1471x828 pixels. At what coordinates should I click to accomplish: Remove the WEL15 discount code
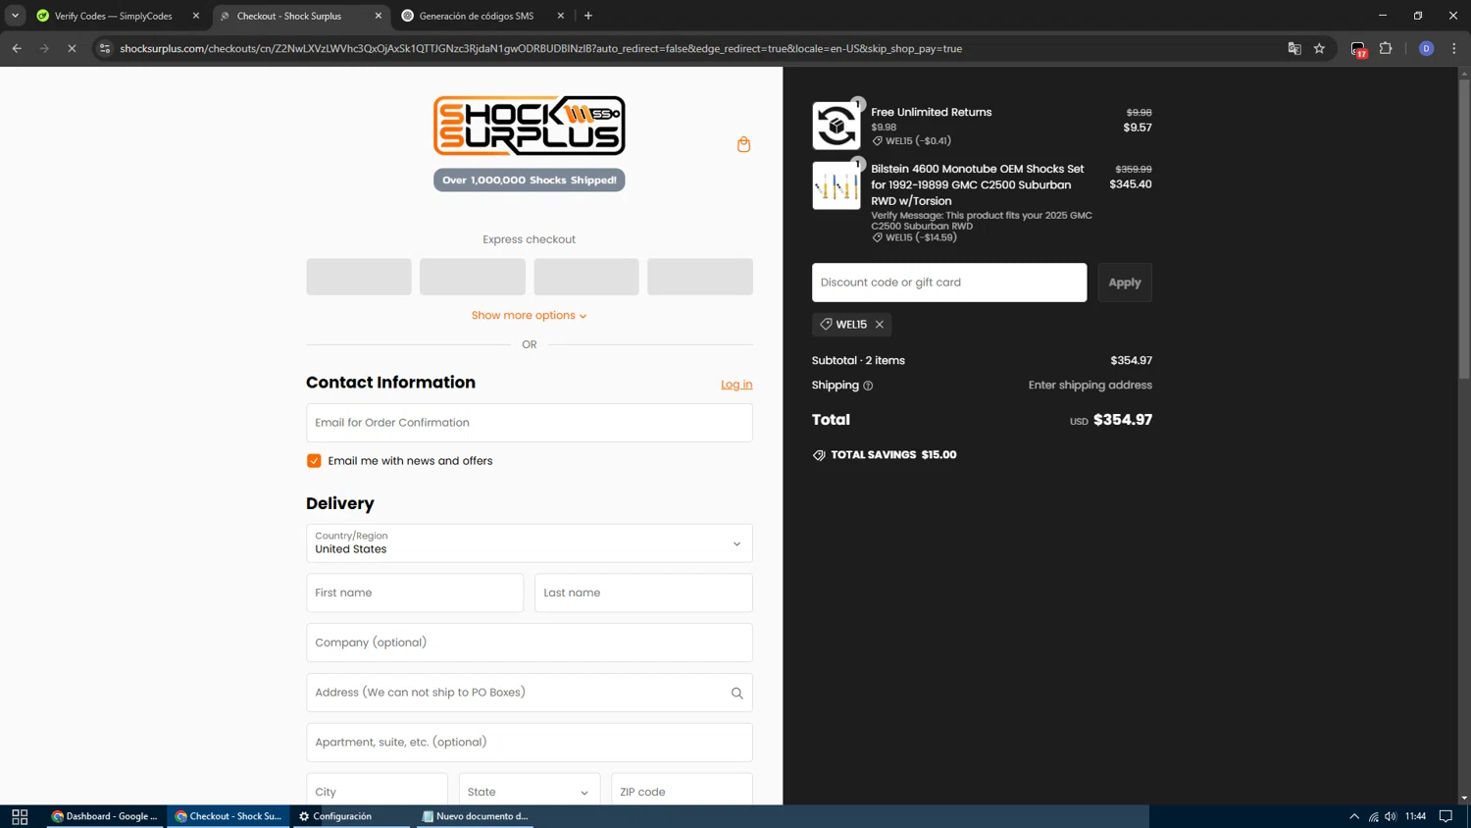click(880, 325)
